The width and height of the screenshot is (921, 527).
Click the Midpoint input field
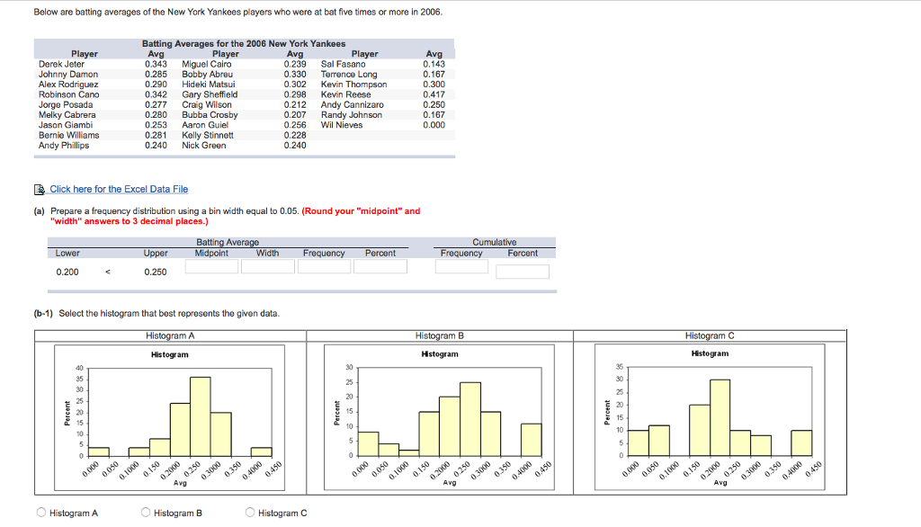[214, 267]
